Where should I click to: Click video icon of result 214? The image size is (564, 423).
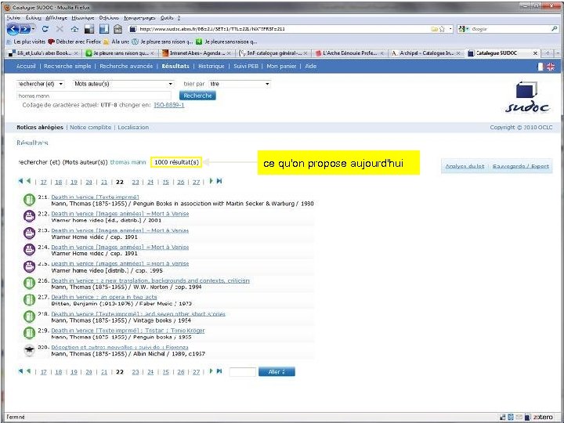29,249
